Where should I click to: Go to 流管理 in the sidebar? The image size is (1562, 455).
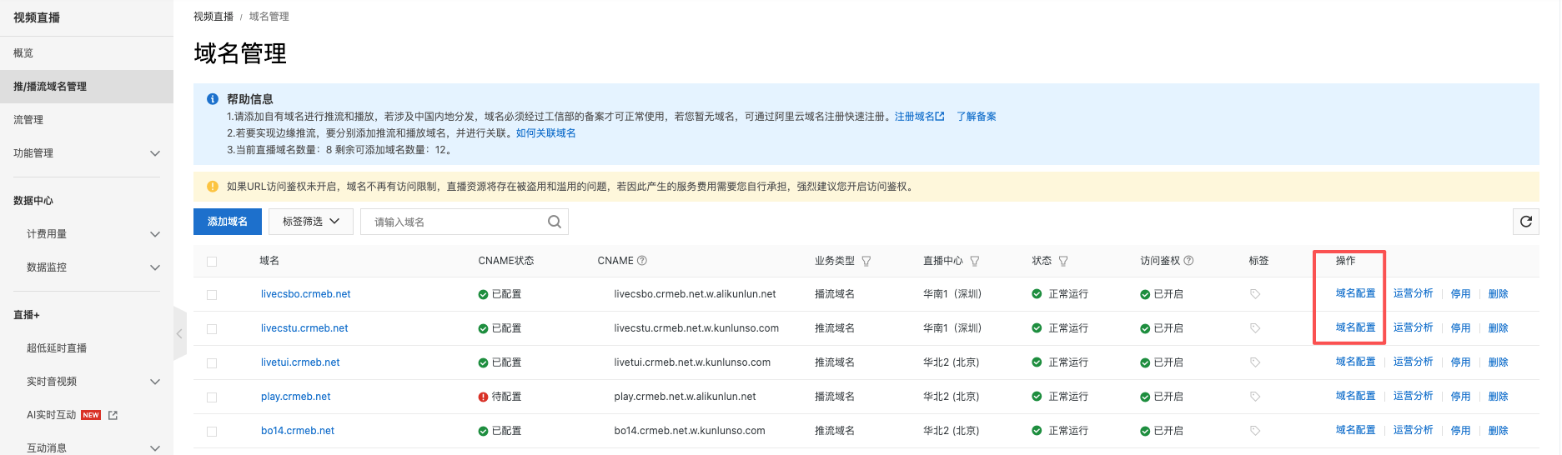tap(28, 120)
